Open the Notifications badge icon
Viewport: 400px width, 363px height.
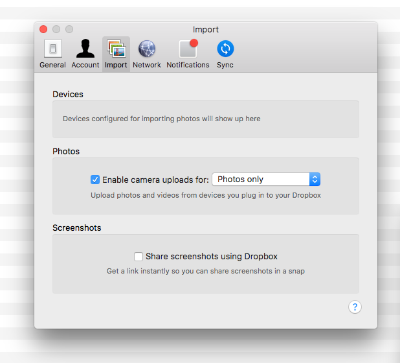[x=188, y=48]
